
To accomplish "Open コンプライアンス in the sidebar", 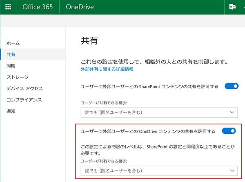I will 24,100.
